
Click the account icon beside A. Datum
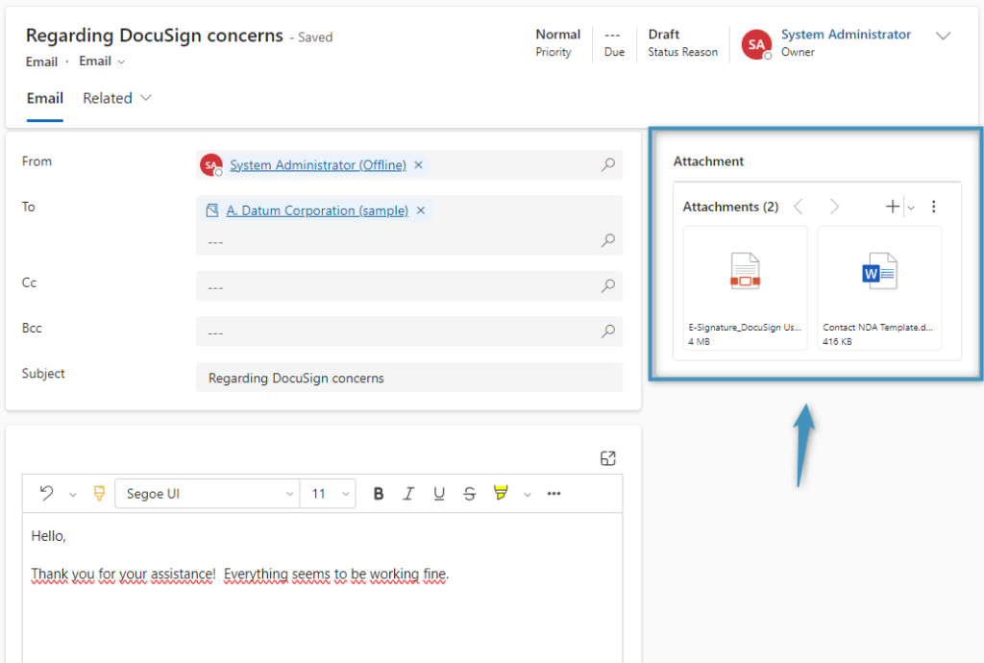212,210
